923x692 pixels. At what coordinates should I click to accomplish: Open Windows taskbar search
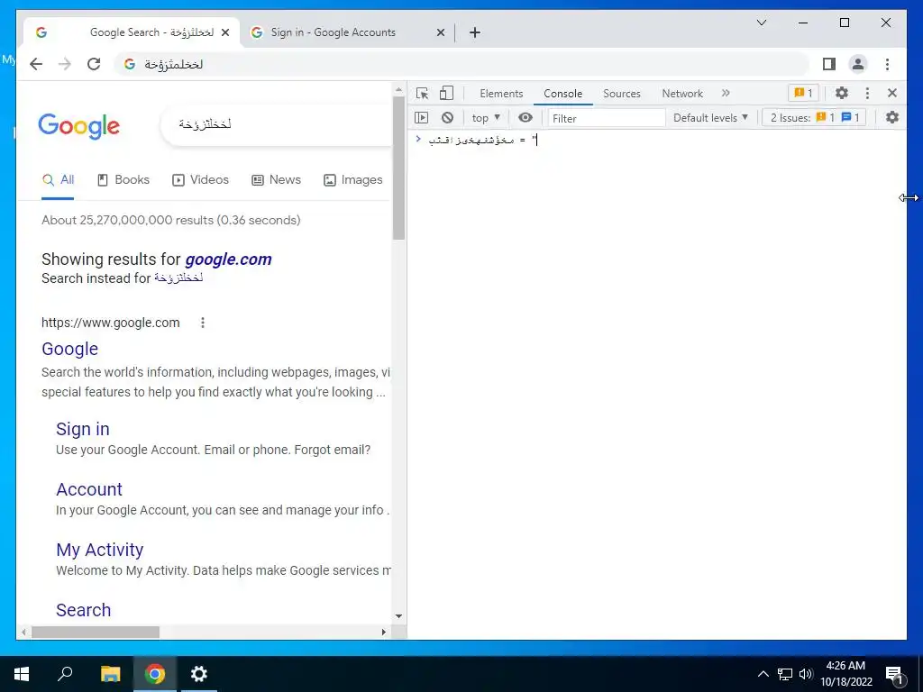[x=65, y=674]
